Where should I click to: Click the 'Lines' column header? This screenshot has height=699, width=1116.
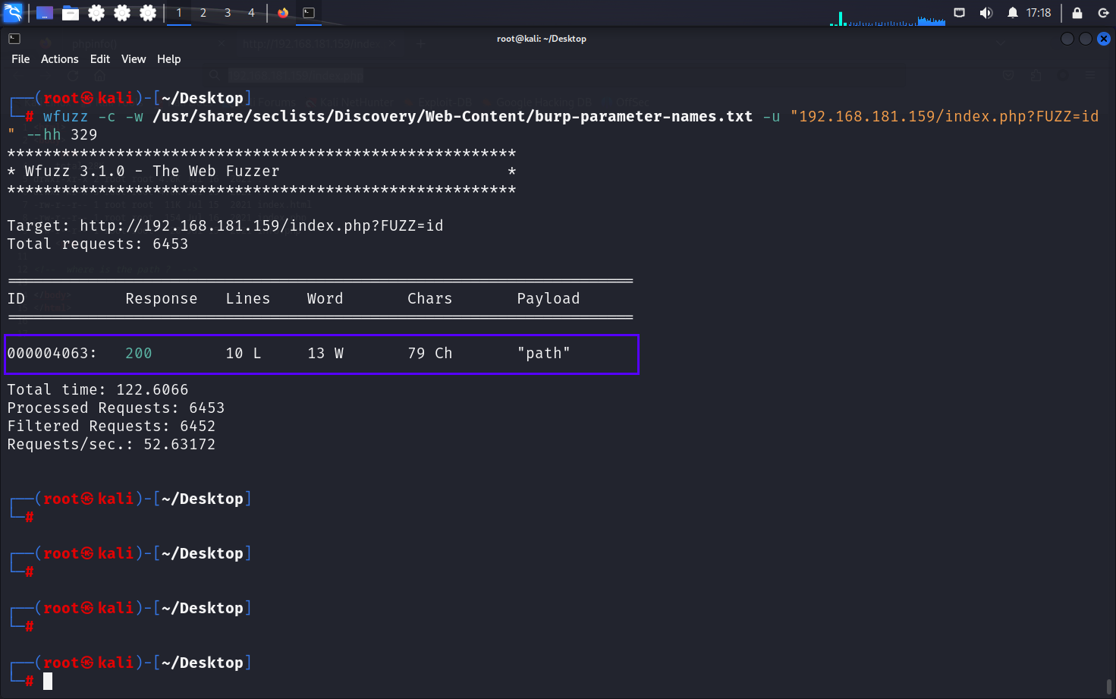248,298
